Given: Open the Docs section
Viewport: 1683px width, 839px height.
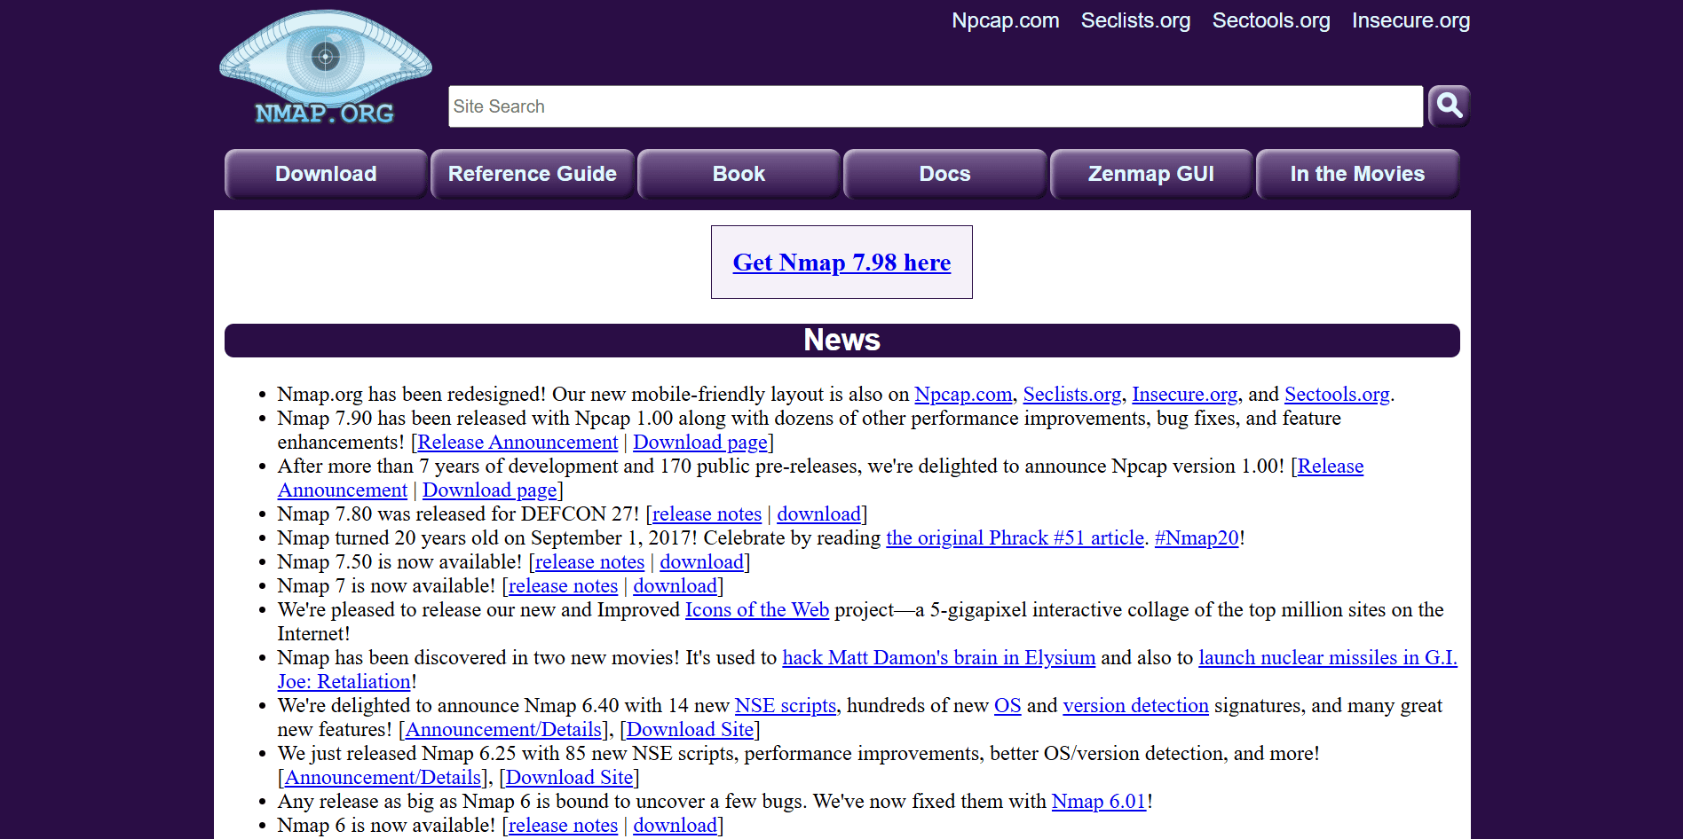Looking at the screenshot, I should point(944,174).
